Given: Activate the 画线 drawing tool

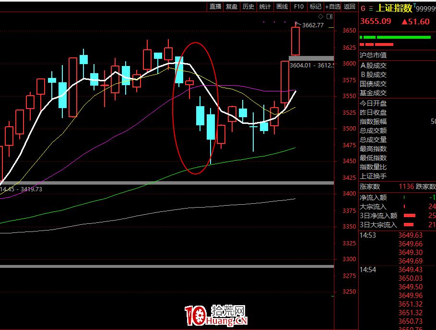Looking at the screenshot, I should pos(282,7).
